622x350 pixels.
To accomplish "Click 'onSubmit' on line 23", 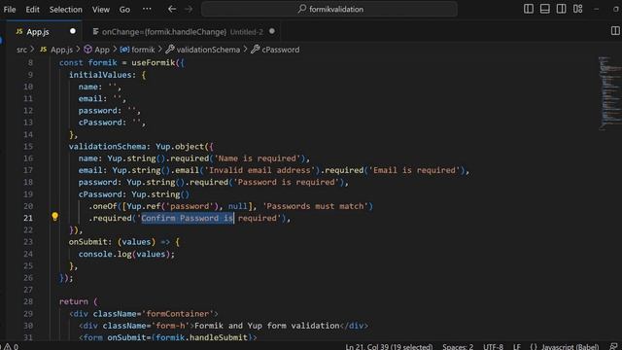I will 88,242.
